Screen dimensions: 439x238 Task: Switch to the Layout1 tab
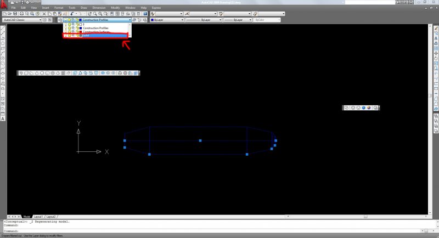coord(38,217)
